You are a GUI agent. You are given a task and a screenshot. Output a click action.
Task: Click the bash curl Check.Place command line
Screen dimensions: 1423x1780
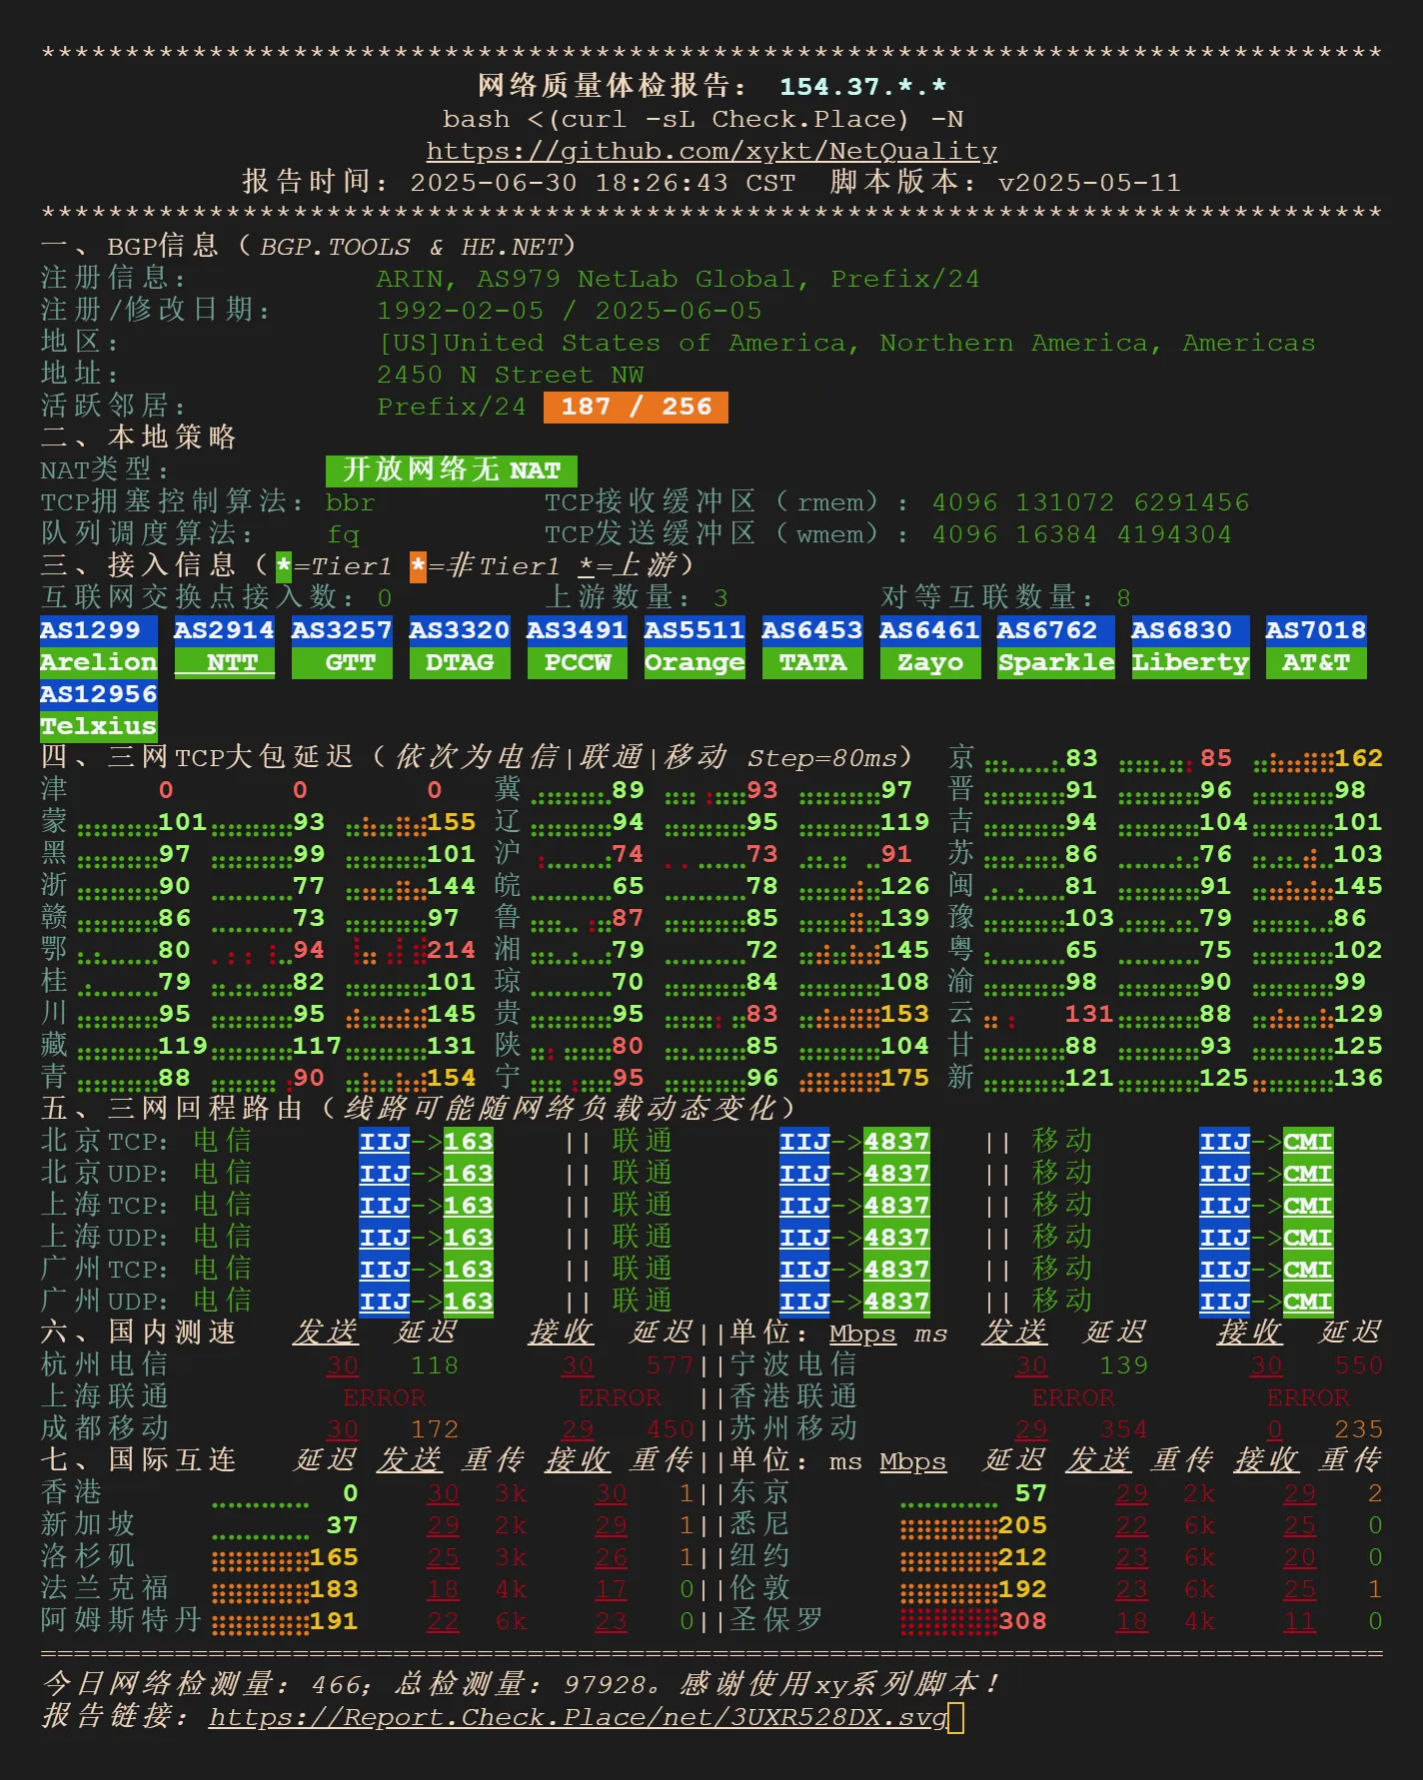[x=703, y=119]
